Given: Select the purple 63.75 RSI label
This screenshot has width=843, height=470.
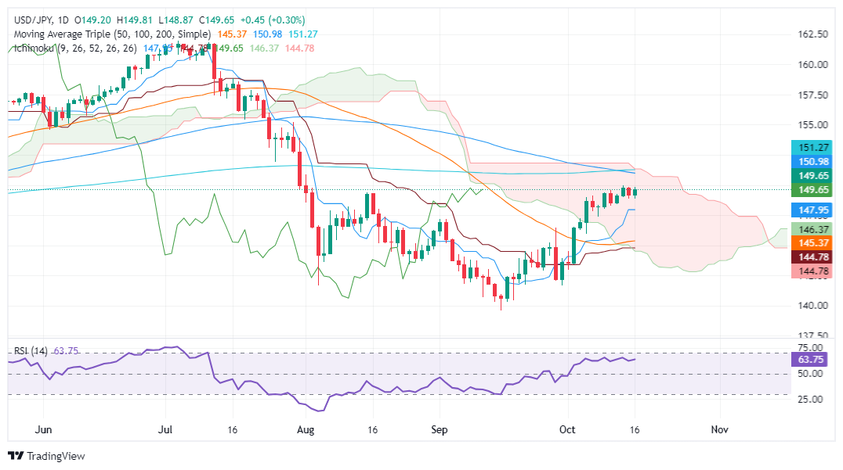Looking at the screenshot, I should click(812, 360).
